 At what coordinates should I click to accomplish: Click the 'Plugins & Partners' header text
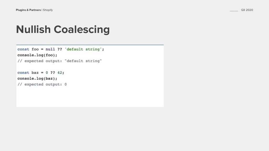28,10
